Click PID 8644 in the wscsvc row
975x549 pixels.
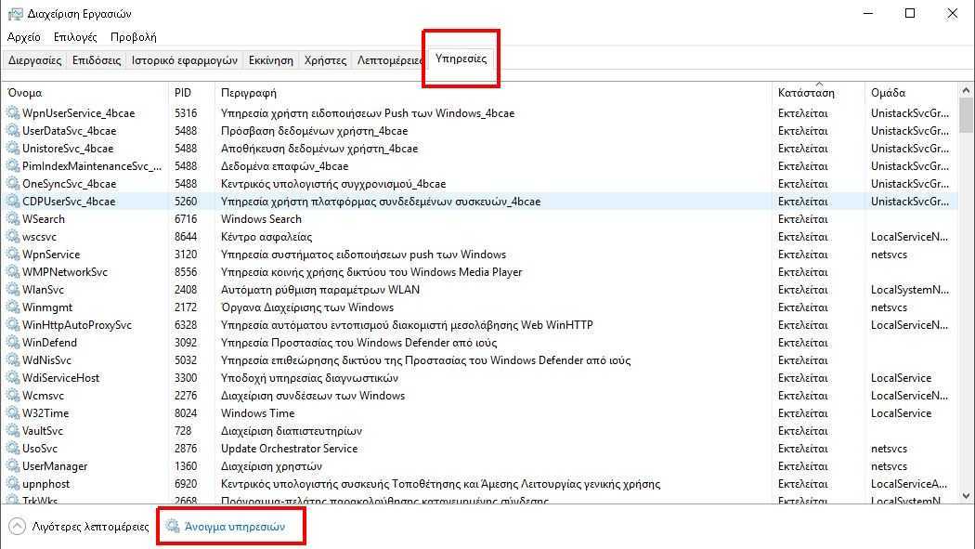click(x=186, y=237)
